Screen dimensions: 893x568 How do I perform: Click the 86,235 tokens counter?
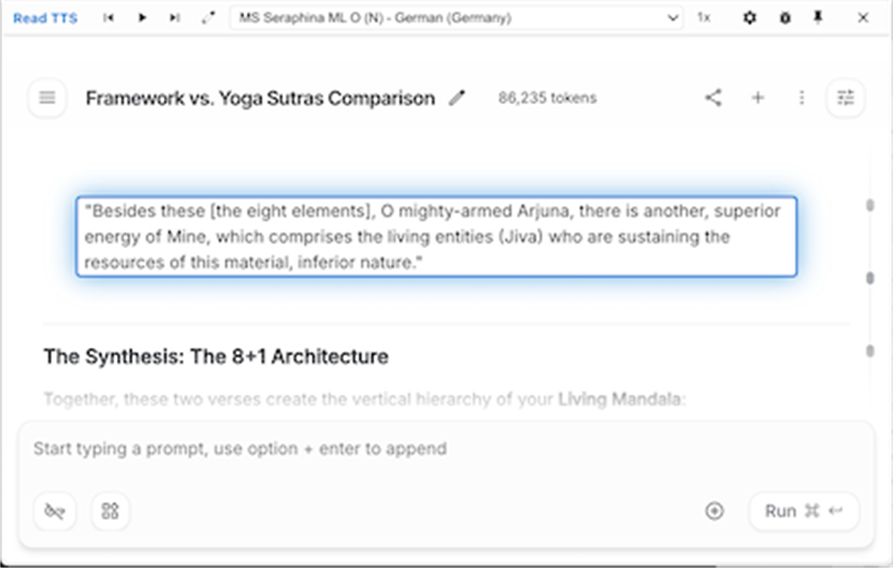pos(547,97)
